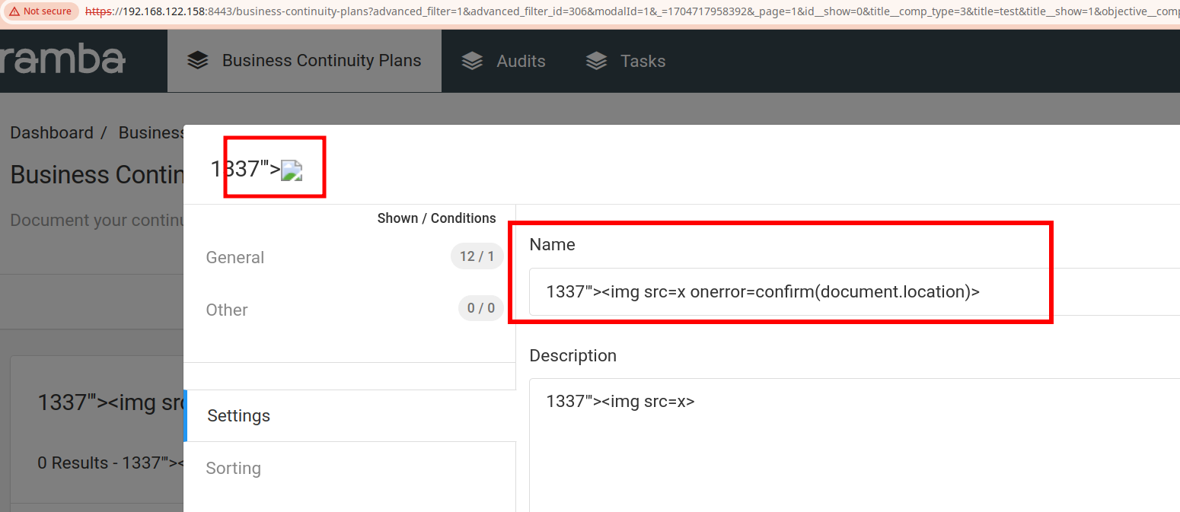Open the Business Continuity Plans menu
This screenshot has width=1180, height=512.
point(305,61)
